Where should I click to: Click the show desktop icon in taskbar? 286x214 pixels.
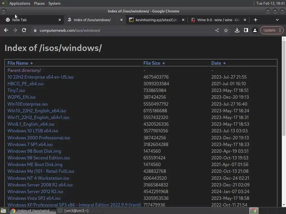(x=3, y=211)
